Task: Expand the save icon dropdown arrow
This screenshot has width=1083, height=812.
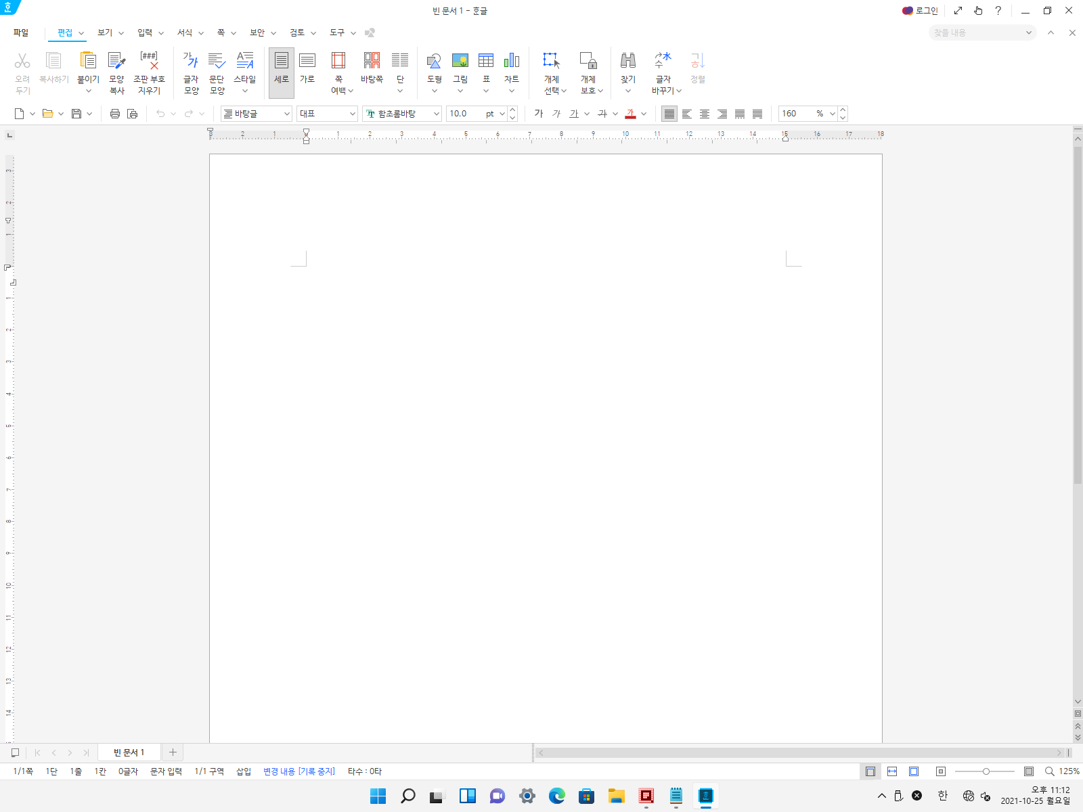Action: point(89,114)
